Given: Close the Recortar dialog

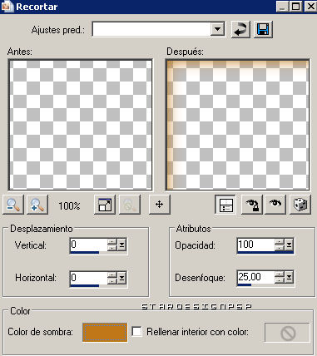Looking at the screenshot, I should pos(310,7).
